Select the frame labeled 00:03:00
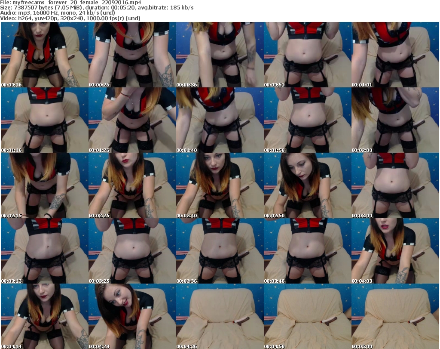Screen dimensions: 440x349 (x=395, y=185)
